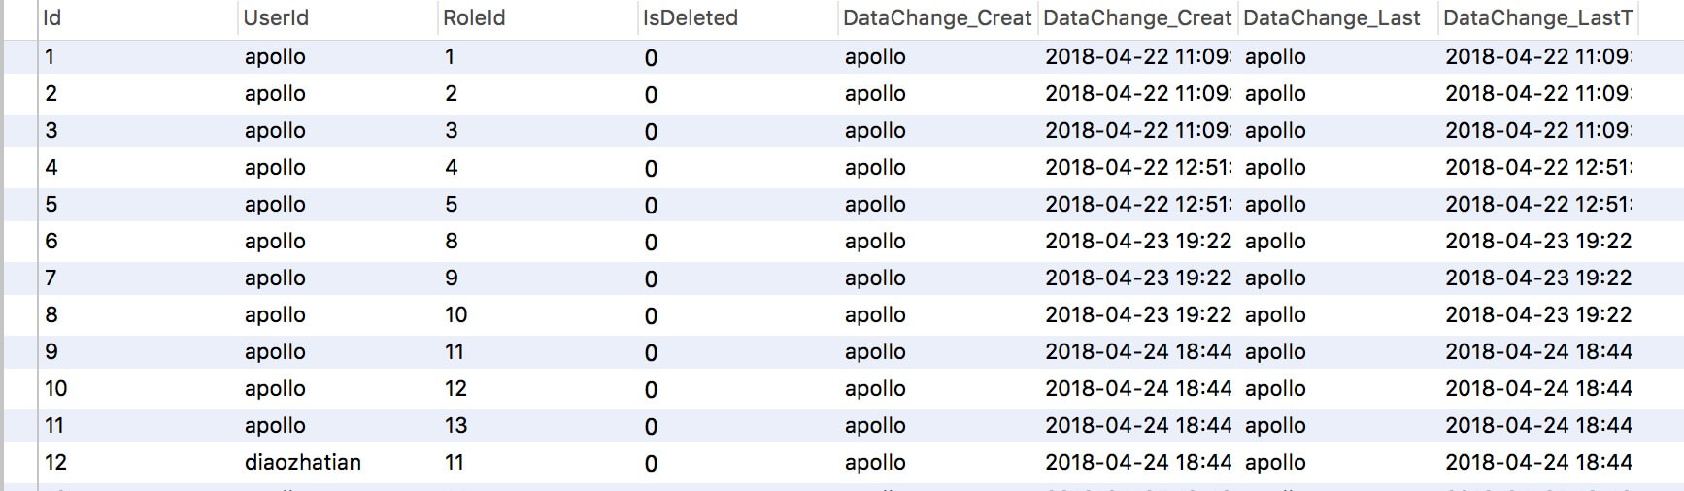This screenshot has height=491, width=1684.
Task: Select the RoleId cell with value 12
Action: coord(455,389)
